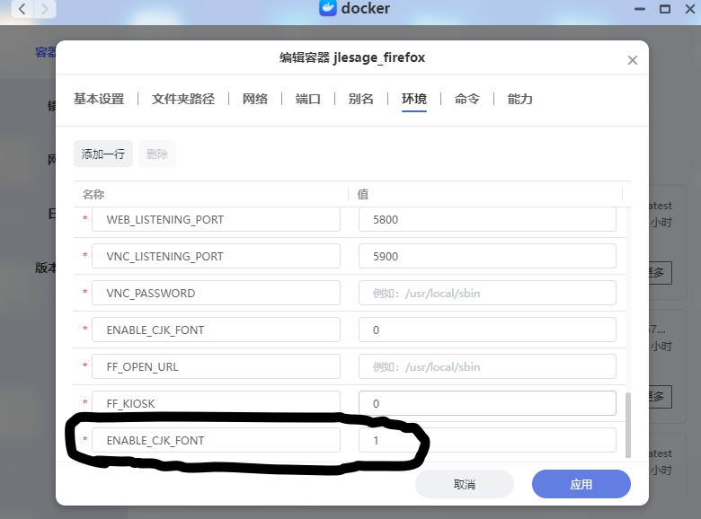
Task: Click the FF_KIOSK name field
Action: click(216, 403)
